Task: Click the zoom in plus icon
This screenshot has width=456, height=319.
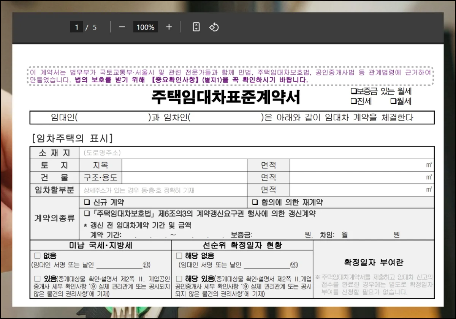Action: click(169, 27)
